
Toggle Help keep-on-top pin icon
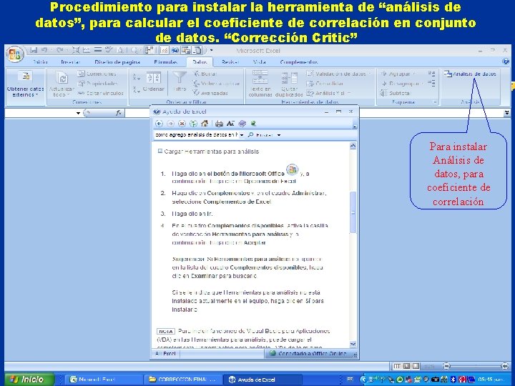pos(253,124)
